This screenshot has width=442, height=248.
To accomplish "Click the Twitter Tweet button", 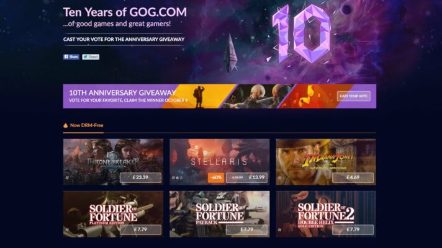I will pyautogui.click(x=91, y=57).
